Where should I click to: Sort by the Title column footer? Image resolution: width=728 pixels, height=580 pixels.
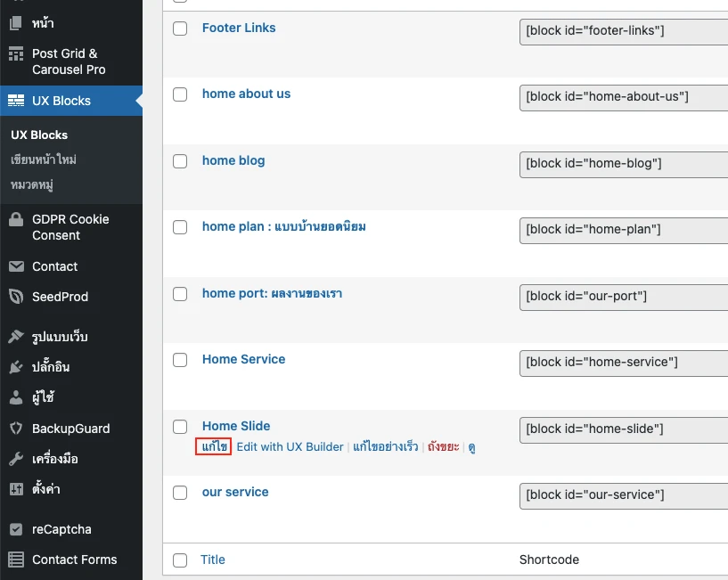(x=213, y=560)
